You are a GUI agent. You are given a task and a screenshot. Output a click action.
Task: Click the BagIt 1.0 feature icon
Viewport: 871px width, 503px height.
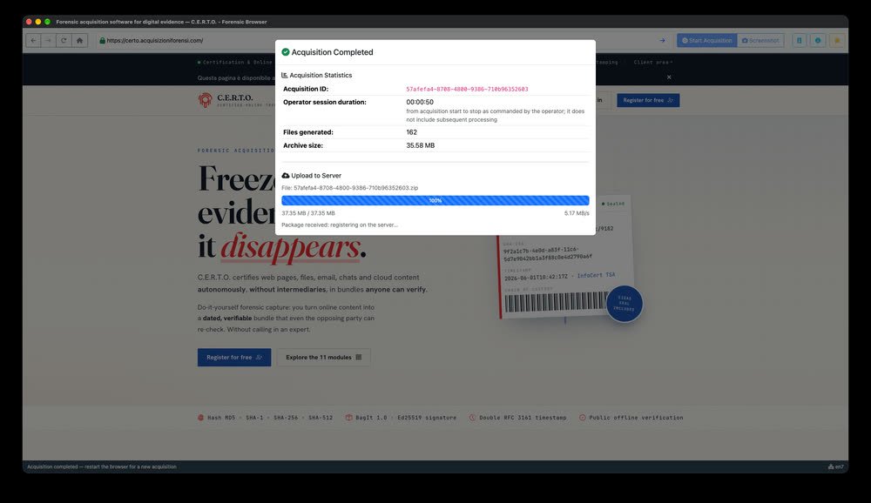point(349,418)
